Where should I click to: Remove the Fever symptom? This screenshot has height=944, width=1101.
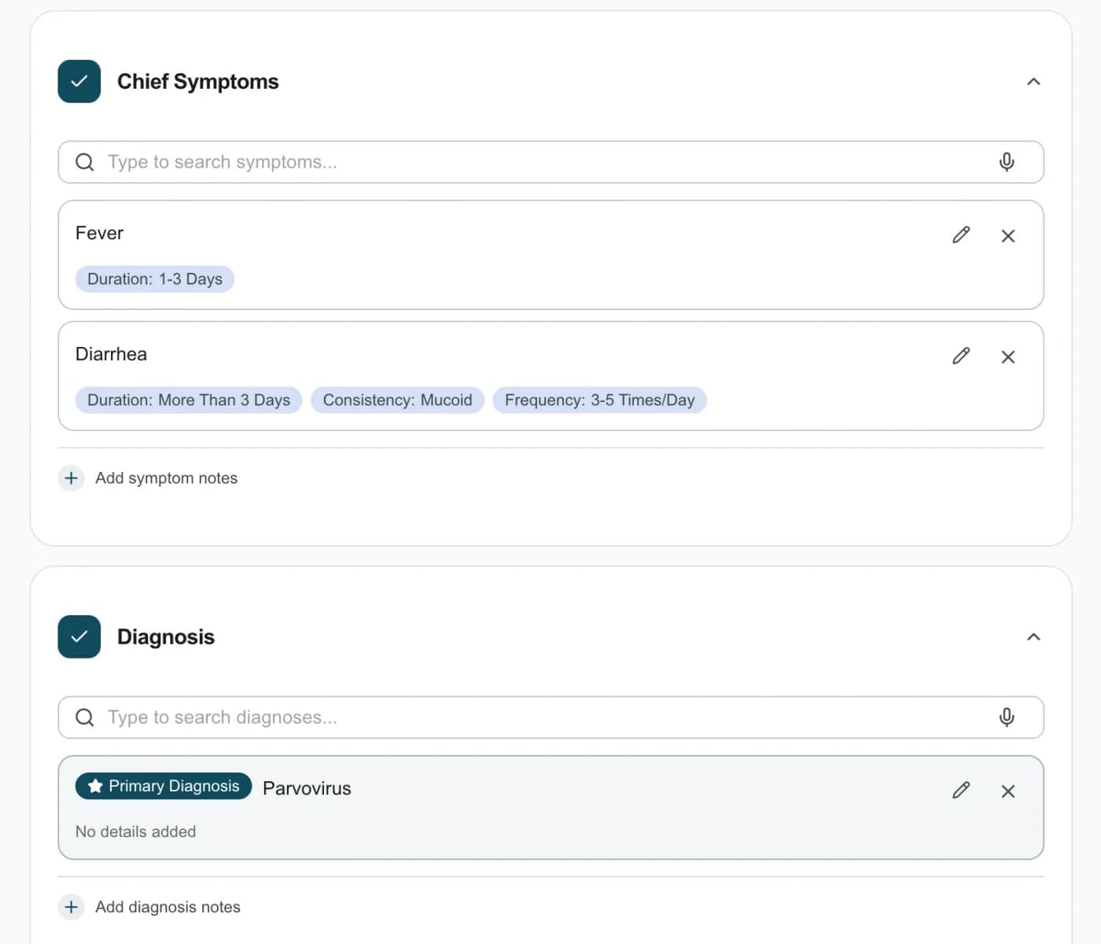pos(1008,236)
